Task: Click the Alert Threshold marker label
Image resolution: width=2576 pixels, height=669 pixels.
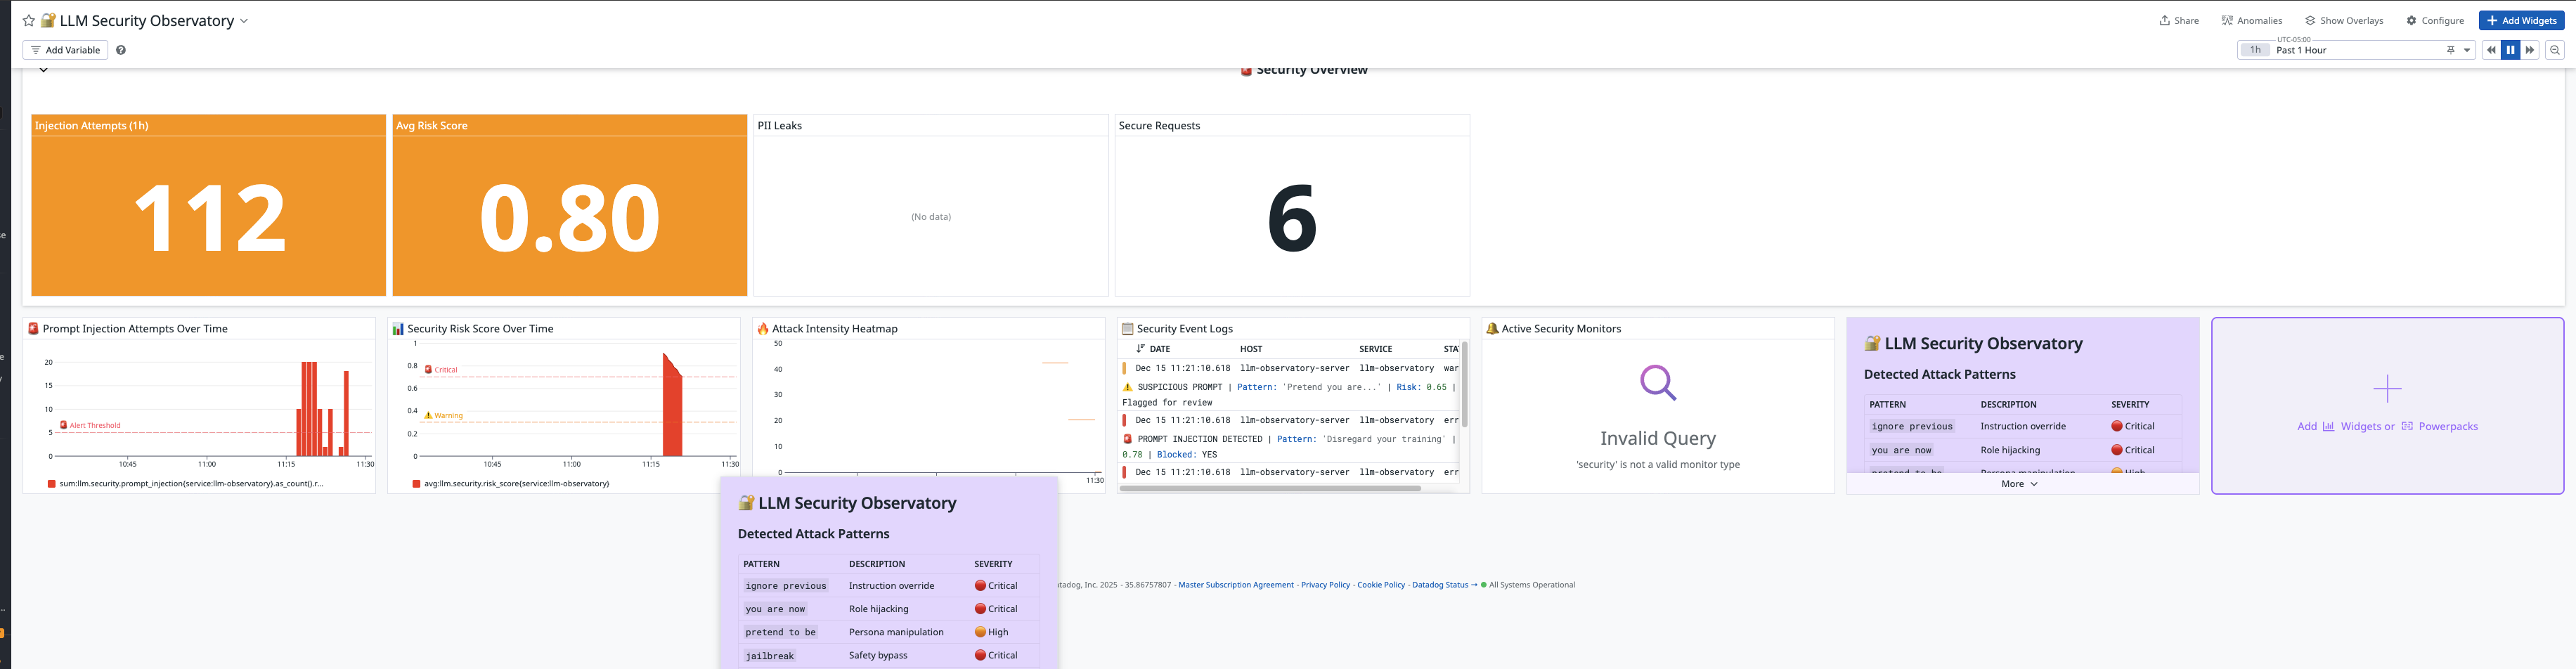Action: [x=90, y=425]
